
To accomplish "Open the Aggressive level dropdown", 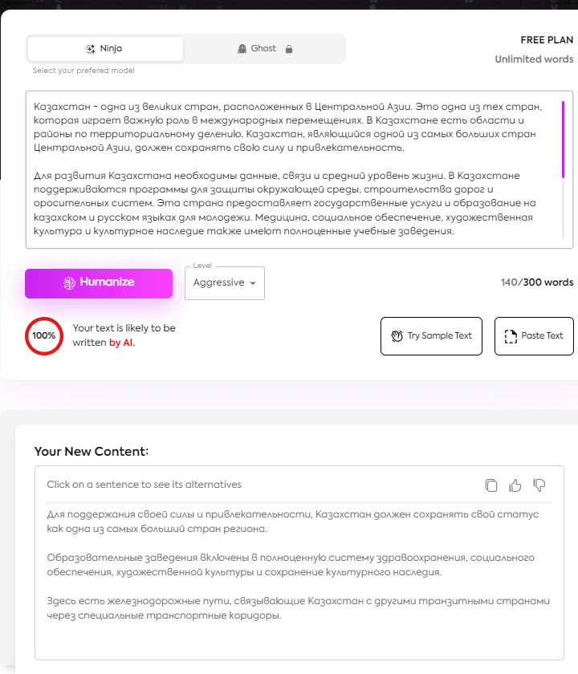I will (x=224, y=283).
